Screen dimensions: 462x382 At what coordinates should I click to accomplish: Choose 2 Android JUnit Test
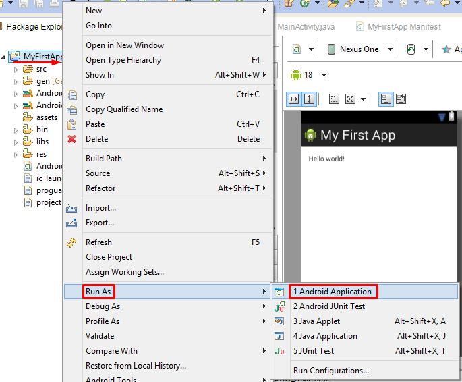point(365,306)
